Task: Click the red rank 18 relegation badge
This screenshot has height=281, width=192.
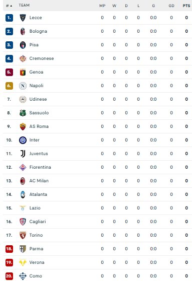Action: tap(9, 249)
